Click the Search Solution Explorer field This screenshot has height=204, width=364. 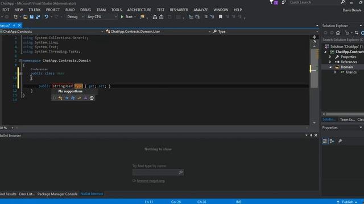point(343,40)
